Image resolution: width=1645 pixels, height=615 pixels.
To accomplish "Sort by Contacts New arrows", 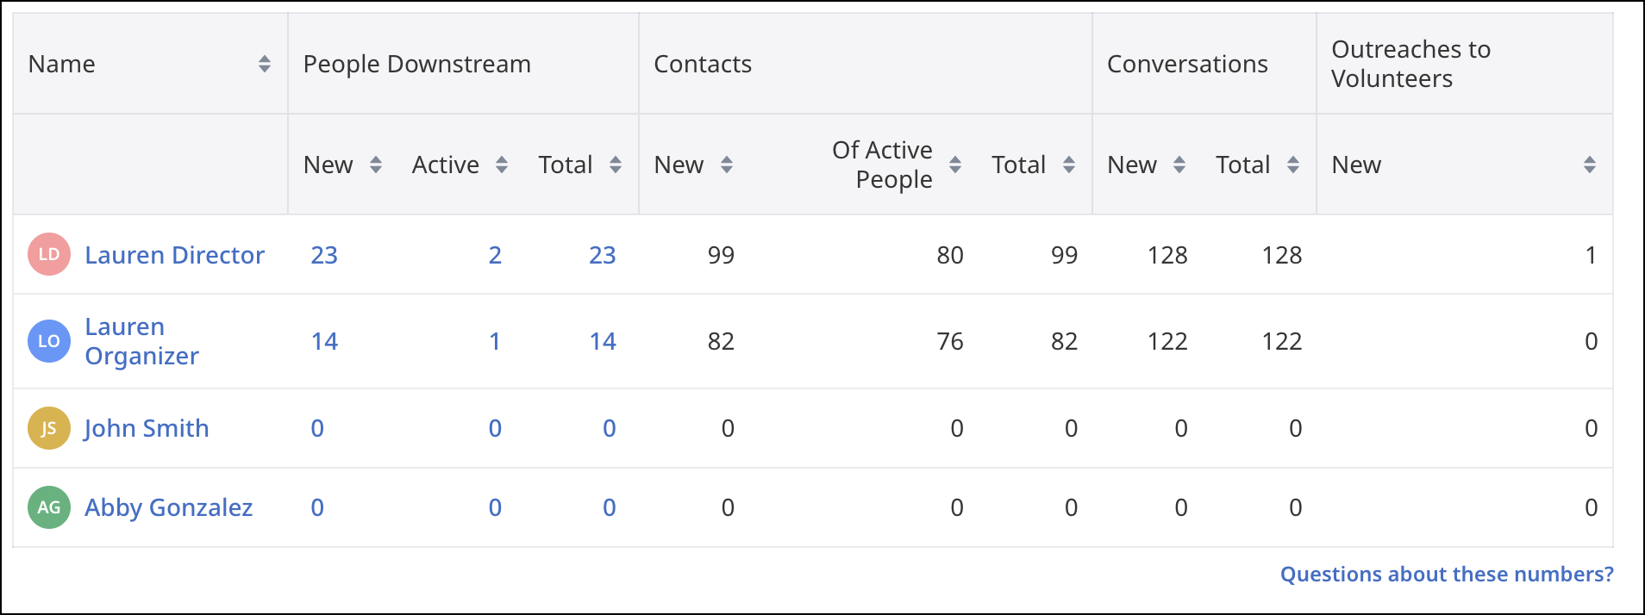I will 727,165.
